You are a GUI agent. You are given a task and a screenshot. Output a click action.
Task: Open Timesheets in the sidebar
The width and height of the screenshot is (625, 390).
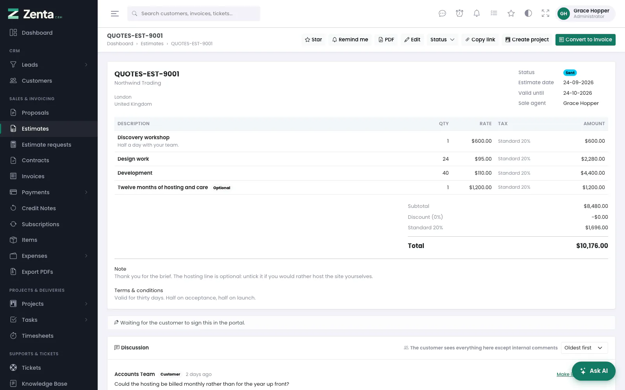pyautogui.click(x=49, y=336)
